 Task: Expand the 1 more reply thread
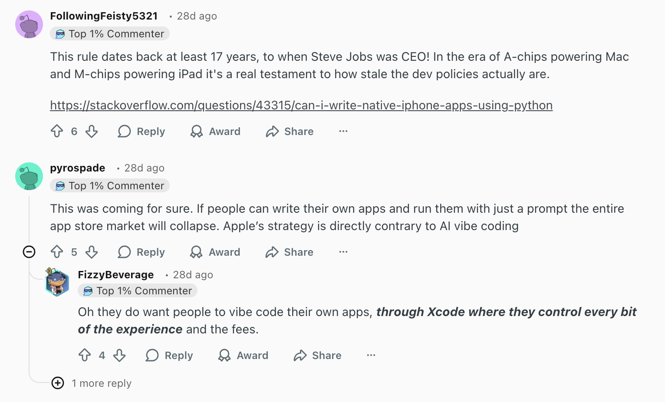coord(58,383)
